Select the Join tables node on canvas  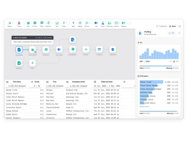[59, 50]
